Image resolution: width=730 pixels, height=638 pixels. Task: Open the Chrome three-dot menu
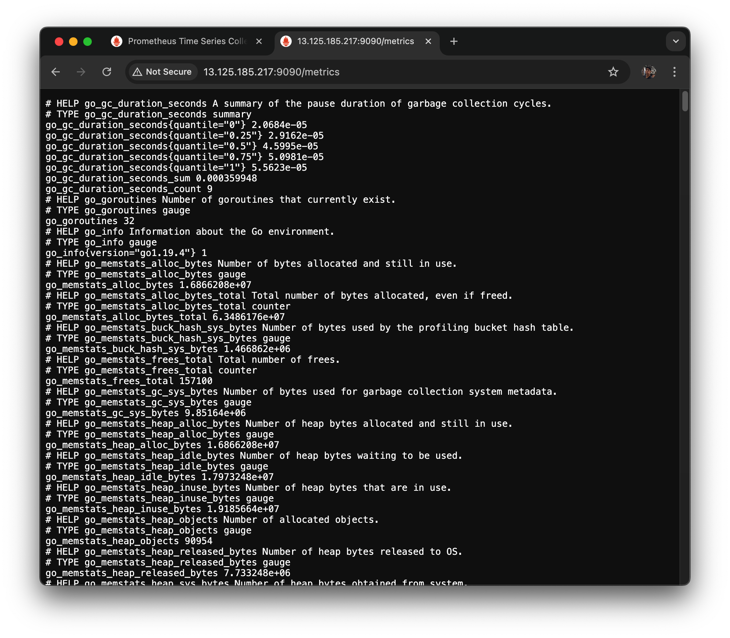(674, 72)
